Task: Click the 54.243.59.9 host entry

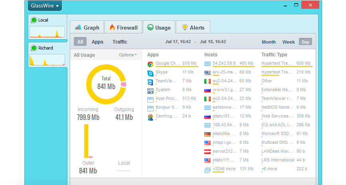Action: 229,64
